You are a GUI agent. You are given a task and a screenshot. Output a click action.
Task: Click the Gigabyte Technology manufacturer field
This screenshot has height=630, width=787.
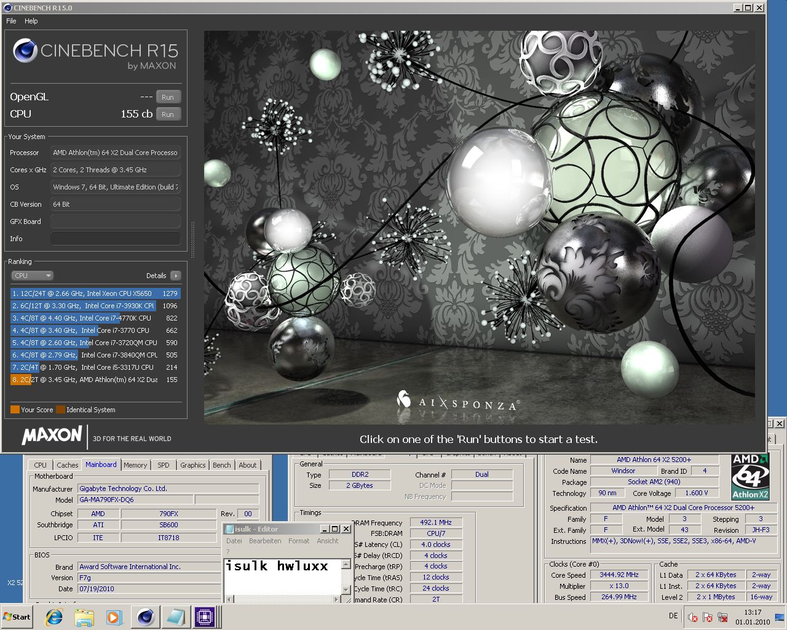click(168, 488)
